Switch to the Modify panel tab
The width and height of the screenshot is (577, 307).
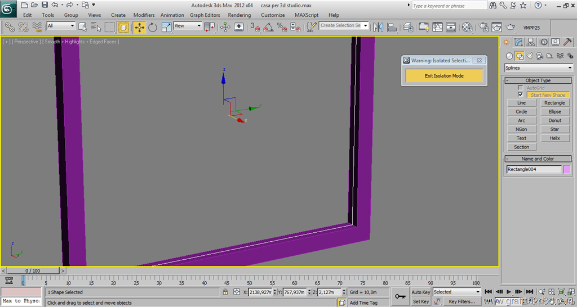pyautogui.click(x=519, y=42)
